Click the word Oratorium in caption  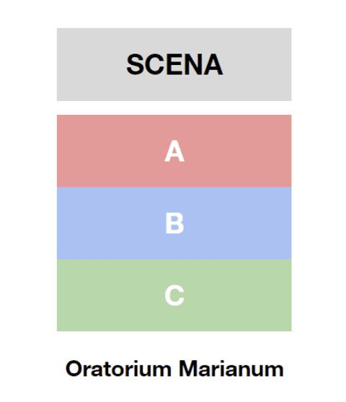click(118, 369)
